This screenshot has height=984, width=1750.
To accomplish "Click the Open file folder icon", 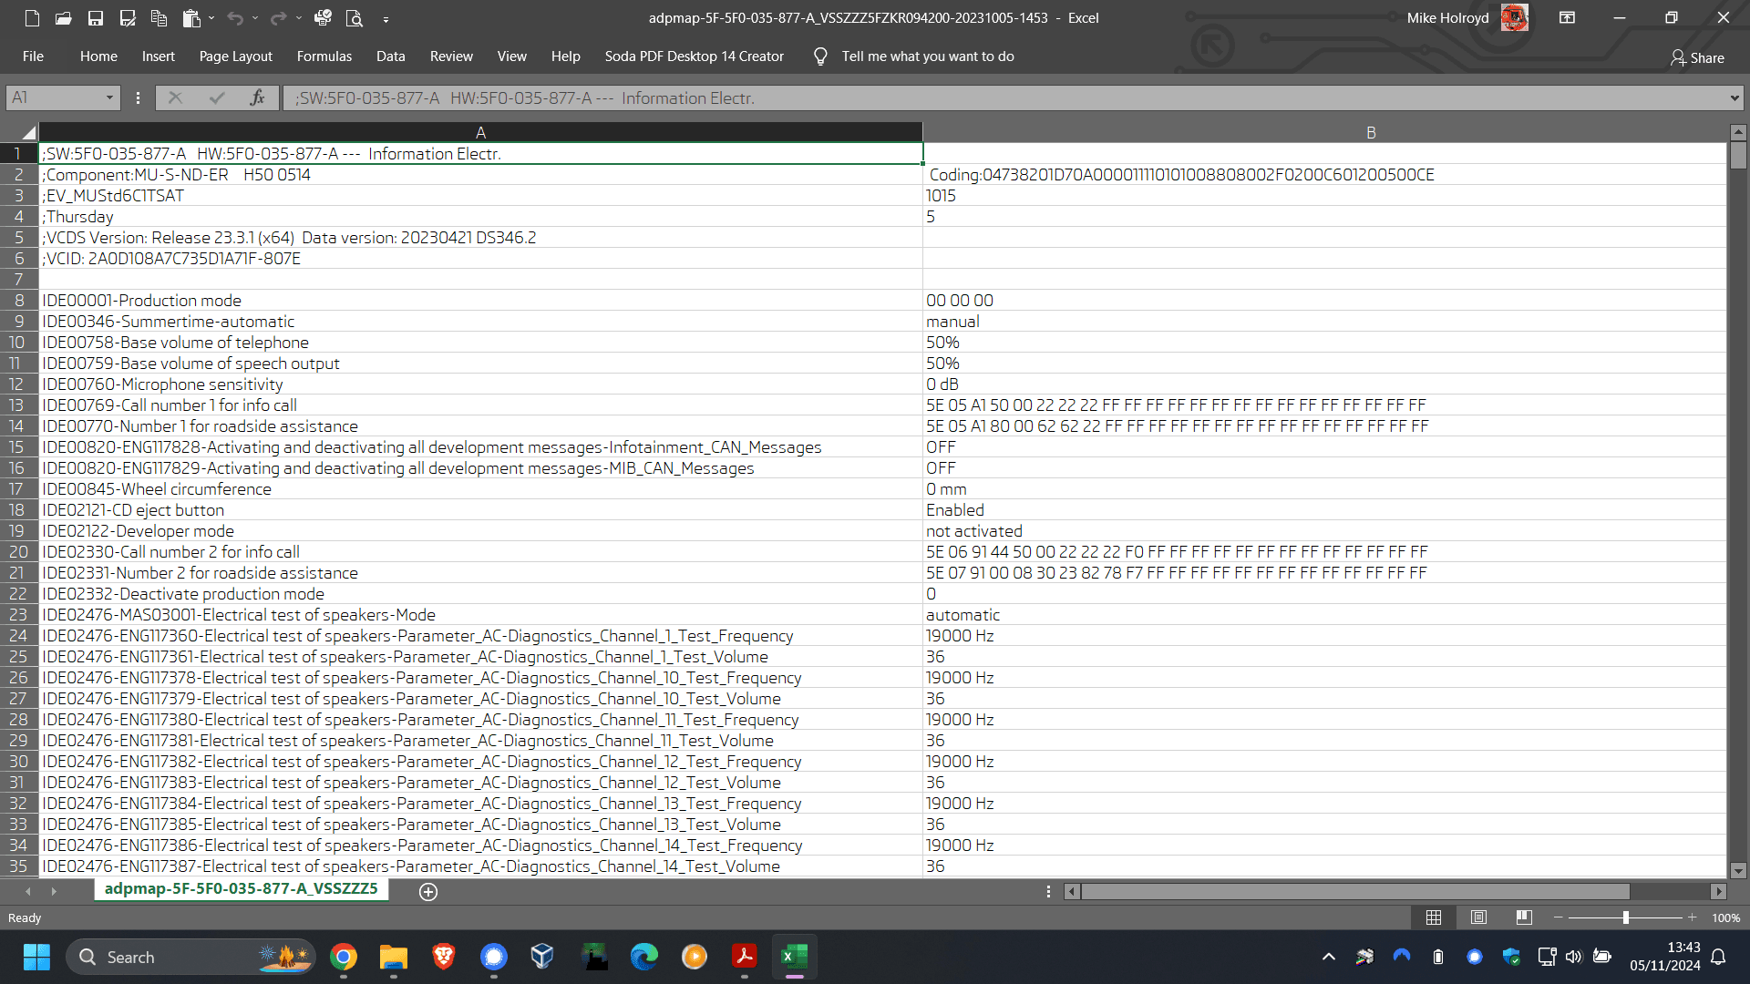I will pos(63,17).
